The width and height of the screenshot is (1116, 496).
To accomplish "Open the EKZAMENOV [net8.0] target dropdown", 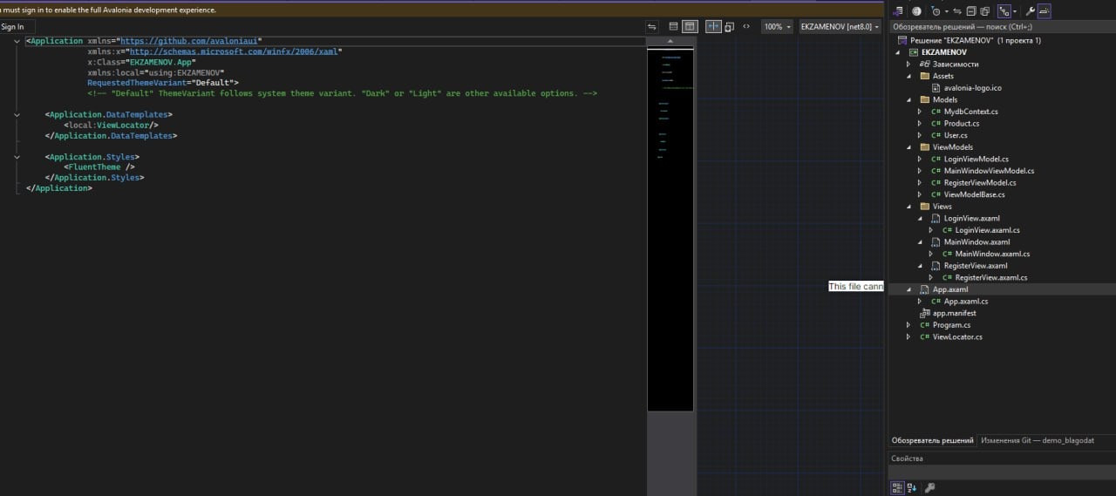I will click(839, 27).
